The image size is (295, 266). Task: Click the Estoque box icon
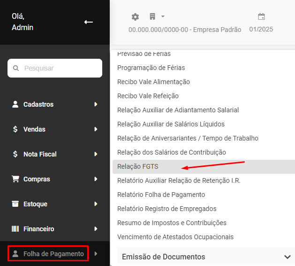[x=15, y=204]
